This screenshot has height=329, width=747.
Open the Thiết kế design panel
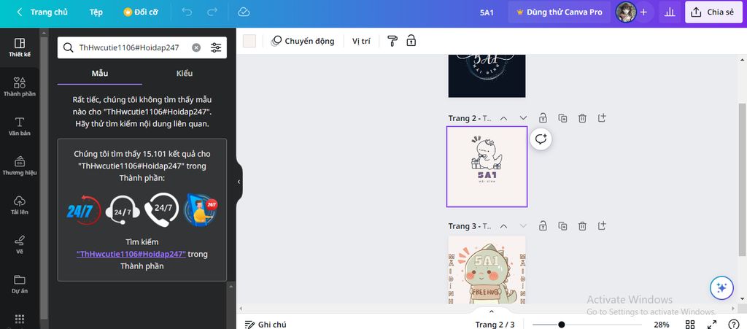[20, 47]
